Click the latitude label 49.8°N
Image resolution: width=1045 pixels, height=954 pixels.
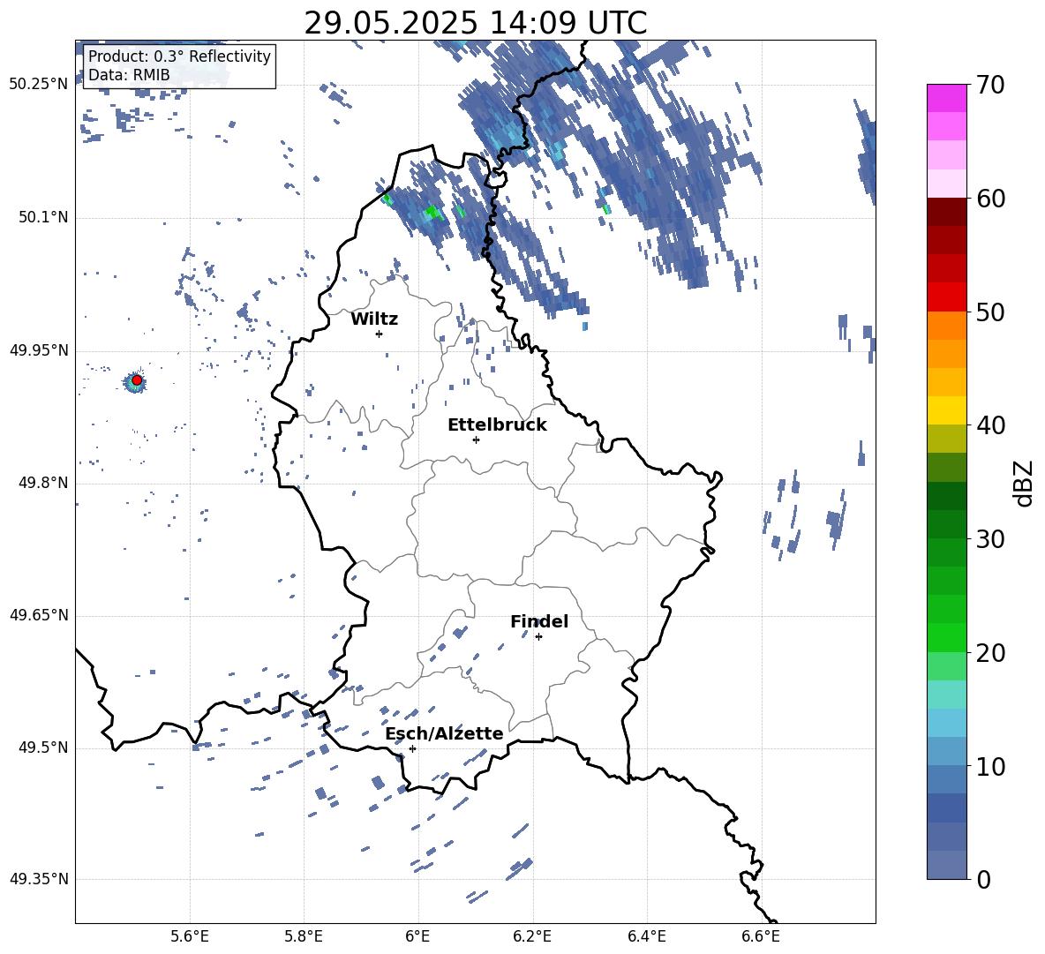tap(43, 483)
